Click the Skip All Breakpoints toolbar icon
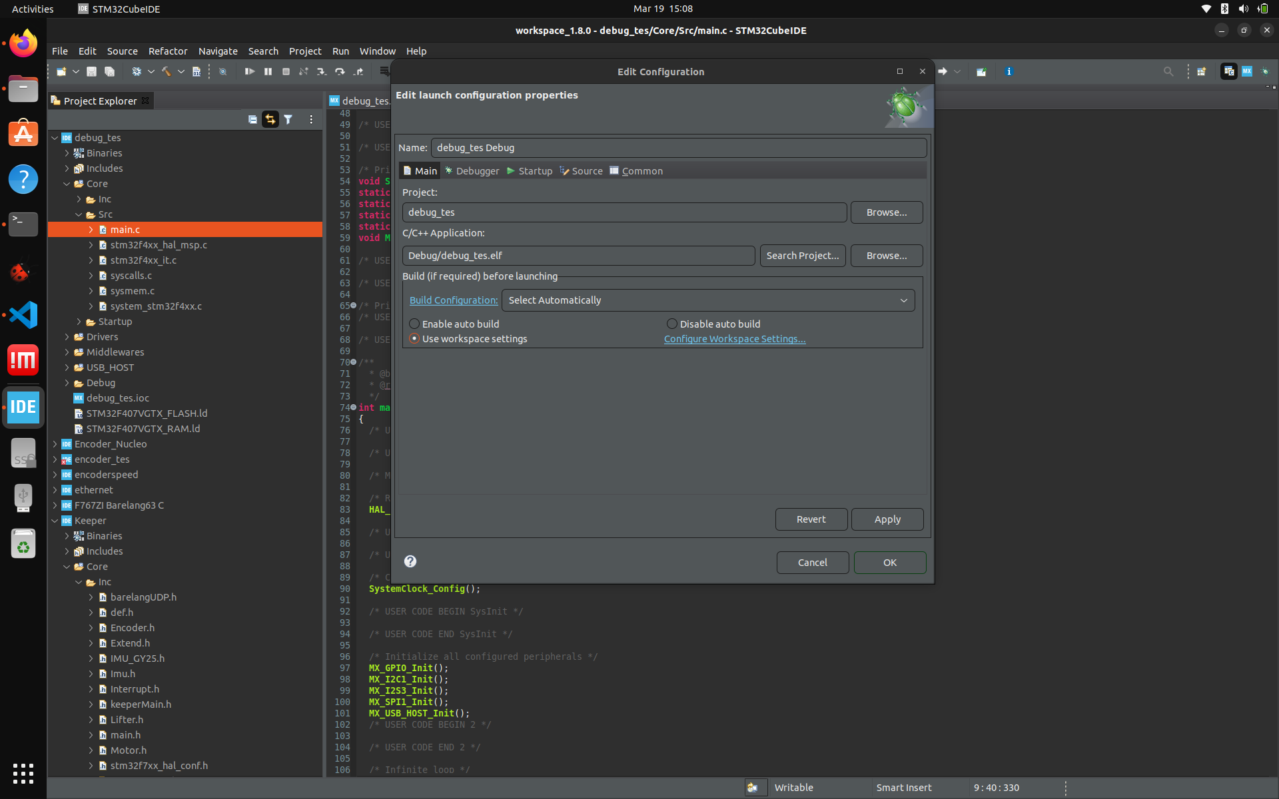 coord(223,71)
